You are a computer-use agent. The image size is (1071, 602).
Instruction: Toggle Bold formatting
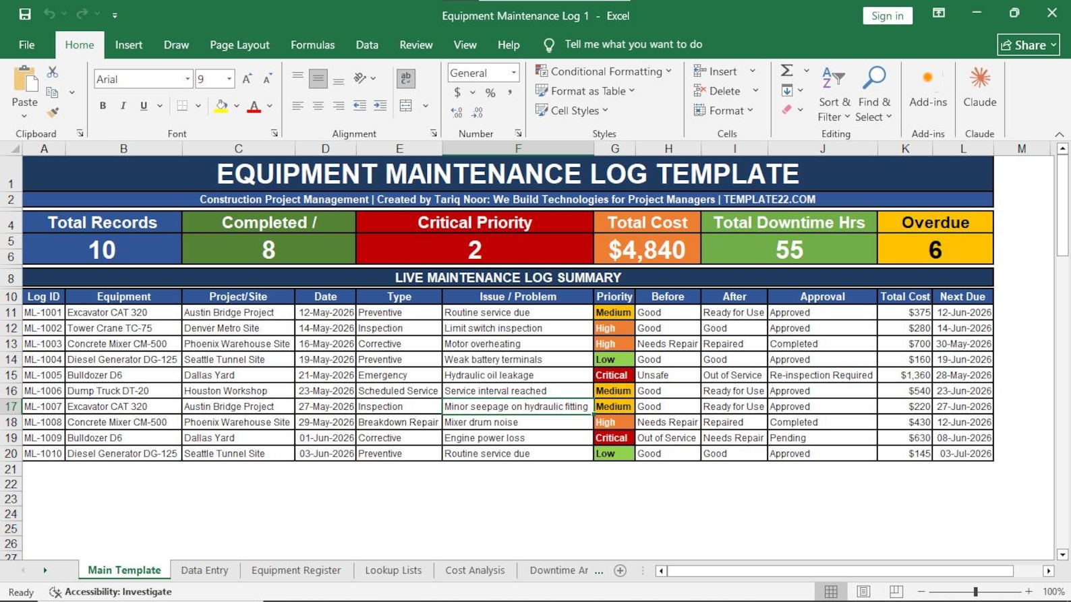[103, 106]
